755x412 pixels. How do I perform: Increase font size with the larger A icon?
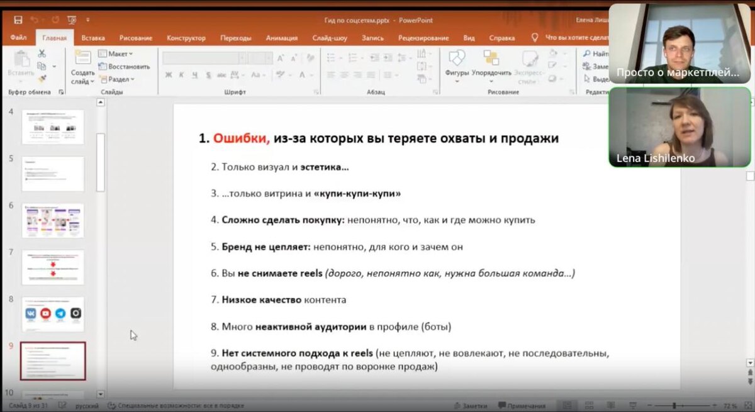[281, 58]
